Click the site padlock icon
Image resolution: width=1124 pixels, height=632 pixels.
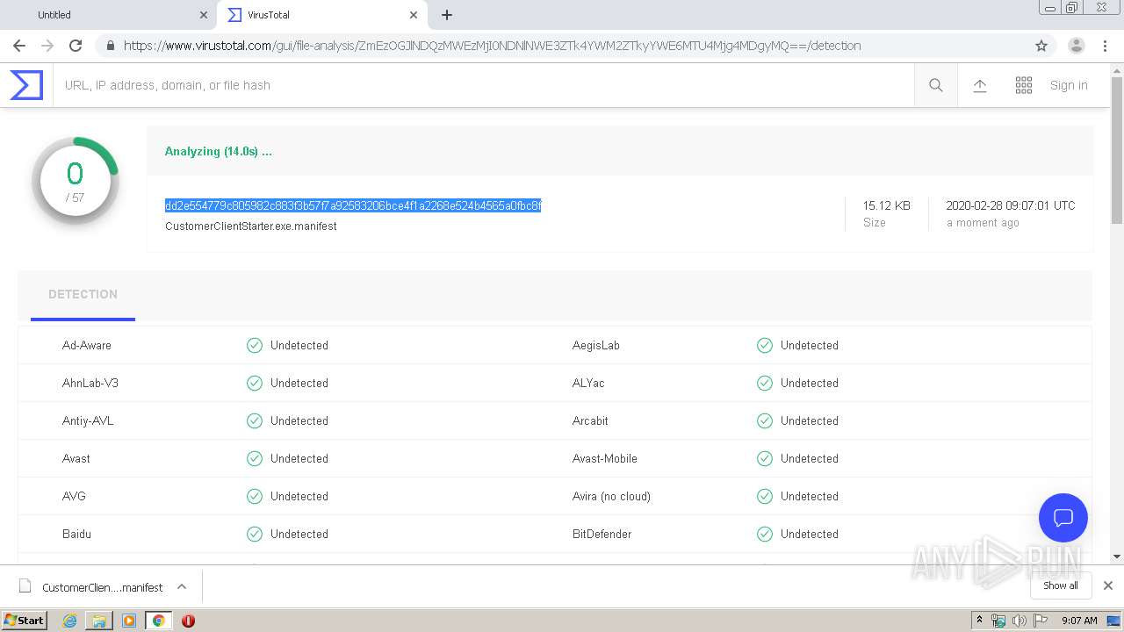[110, 46]
